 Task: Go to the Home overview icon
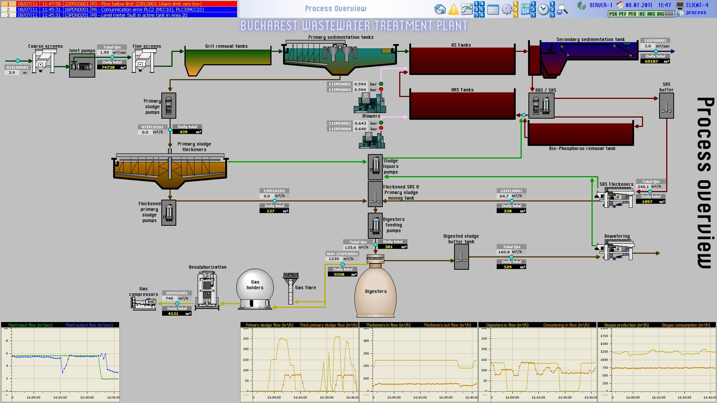[x=440, y=9]
